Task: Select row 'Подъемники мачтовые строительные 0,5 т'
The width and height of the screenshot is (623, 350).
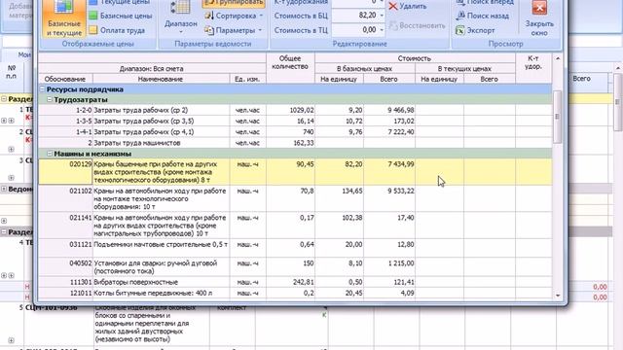Action: coord(295,248)
